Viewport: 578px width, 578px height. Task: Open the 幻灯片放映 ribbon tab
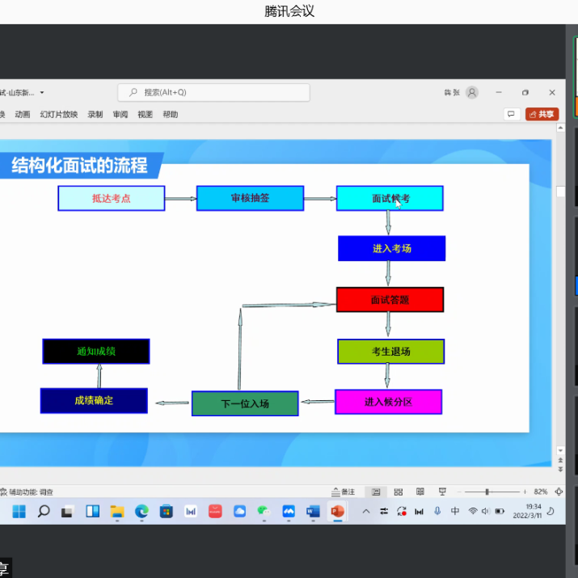[59, 114]
